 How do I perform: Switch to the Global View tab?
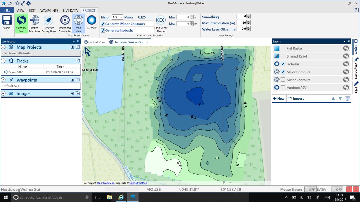click(x=95, y=42)
